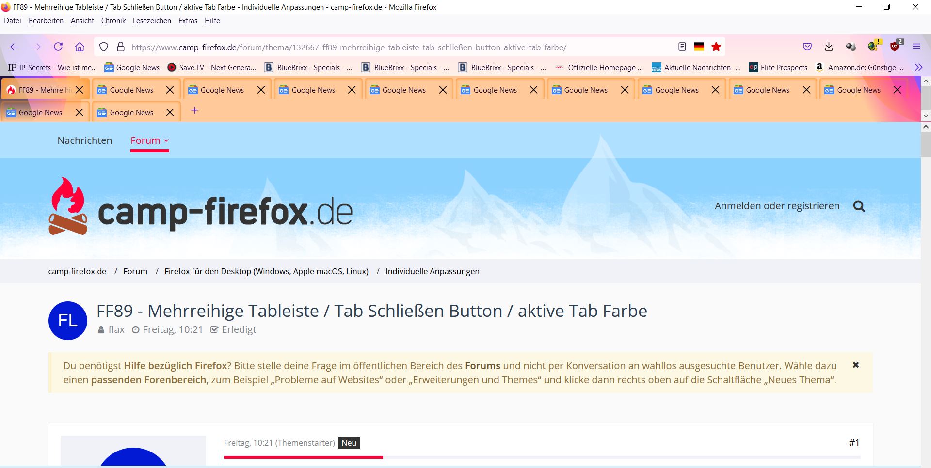The height and width of the screenshot is (468, 931).
Task: Open the downloads panel
Action: click(x=829, y=47)
